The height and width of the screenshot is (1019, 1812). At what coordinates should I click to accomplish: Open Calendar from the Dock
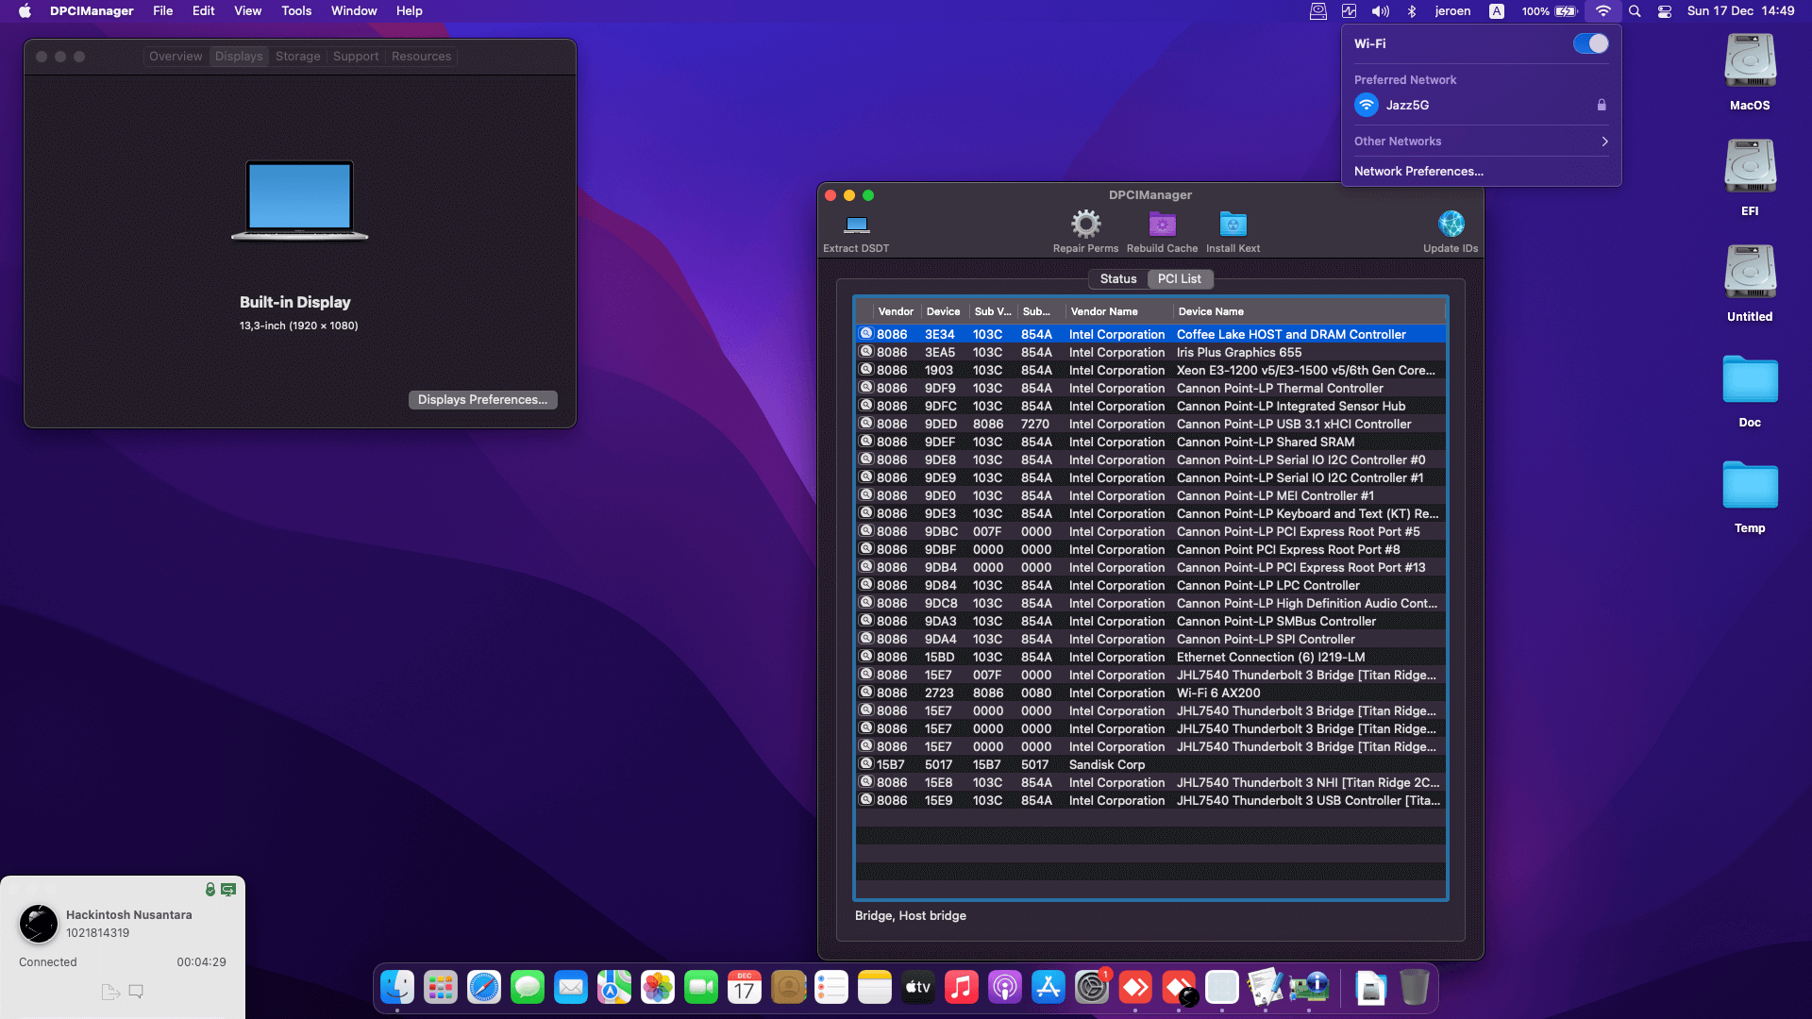tap(744, 988)
